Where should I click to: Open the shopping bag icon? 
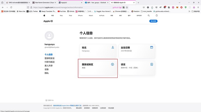157,15
